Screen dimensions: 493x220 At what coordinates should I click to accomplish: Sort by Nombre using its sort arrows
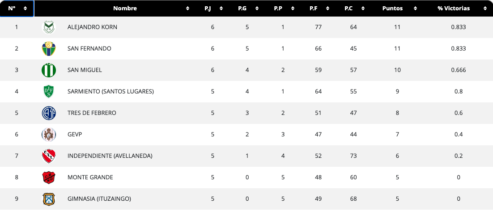click(x=188, y=8)
